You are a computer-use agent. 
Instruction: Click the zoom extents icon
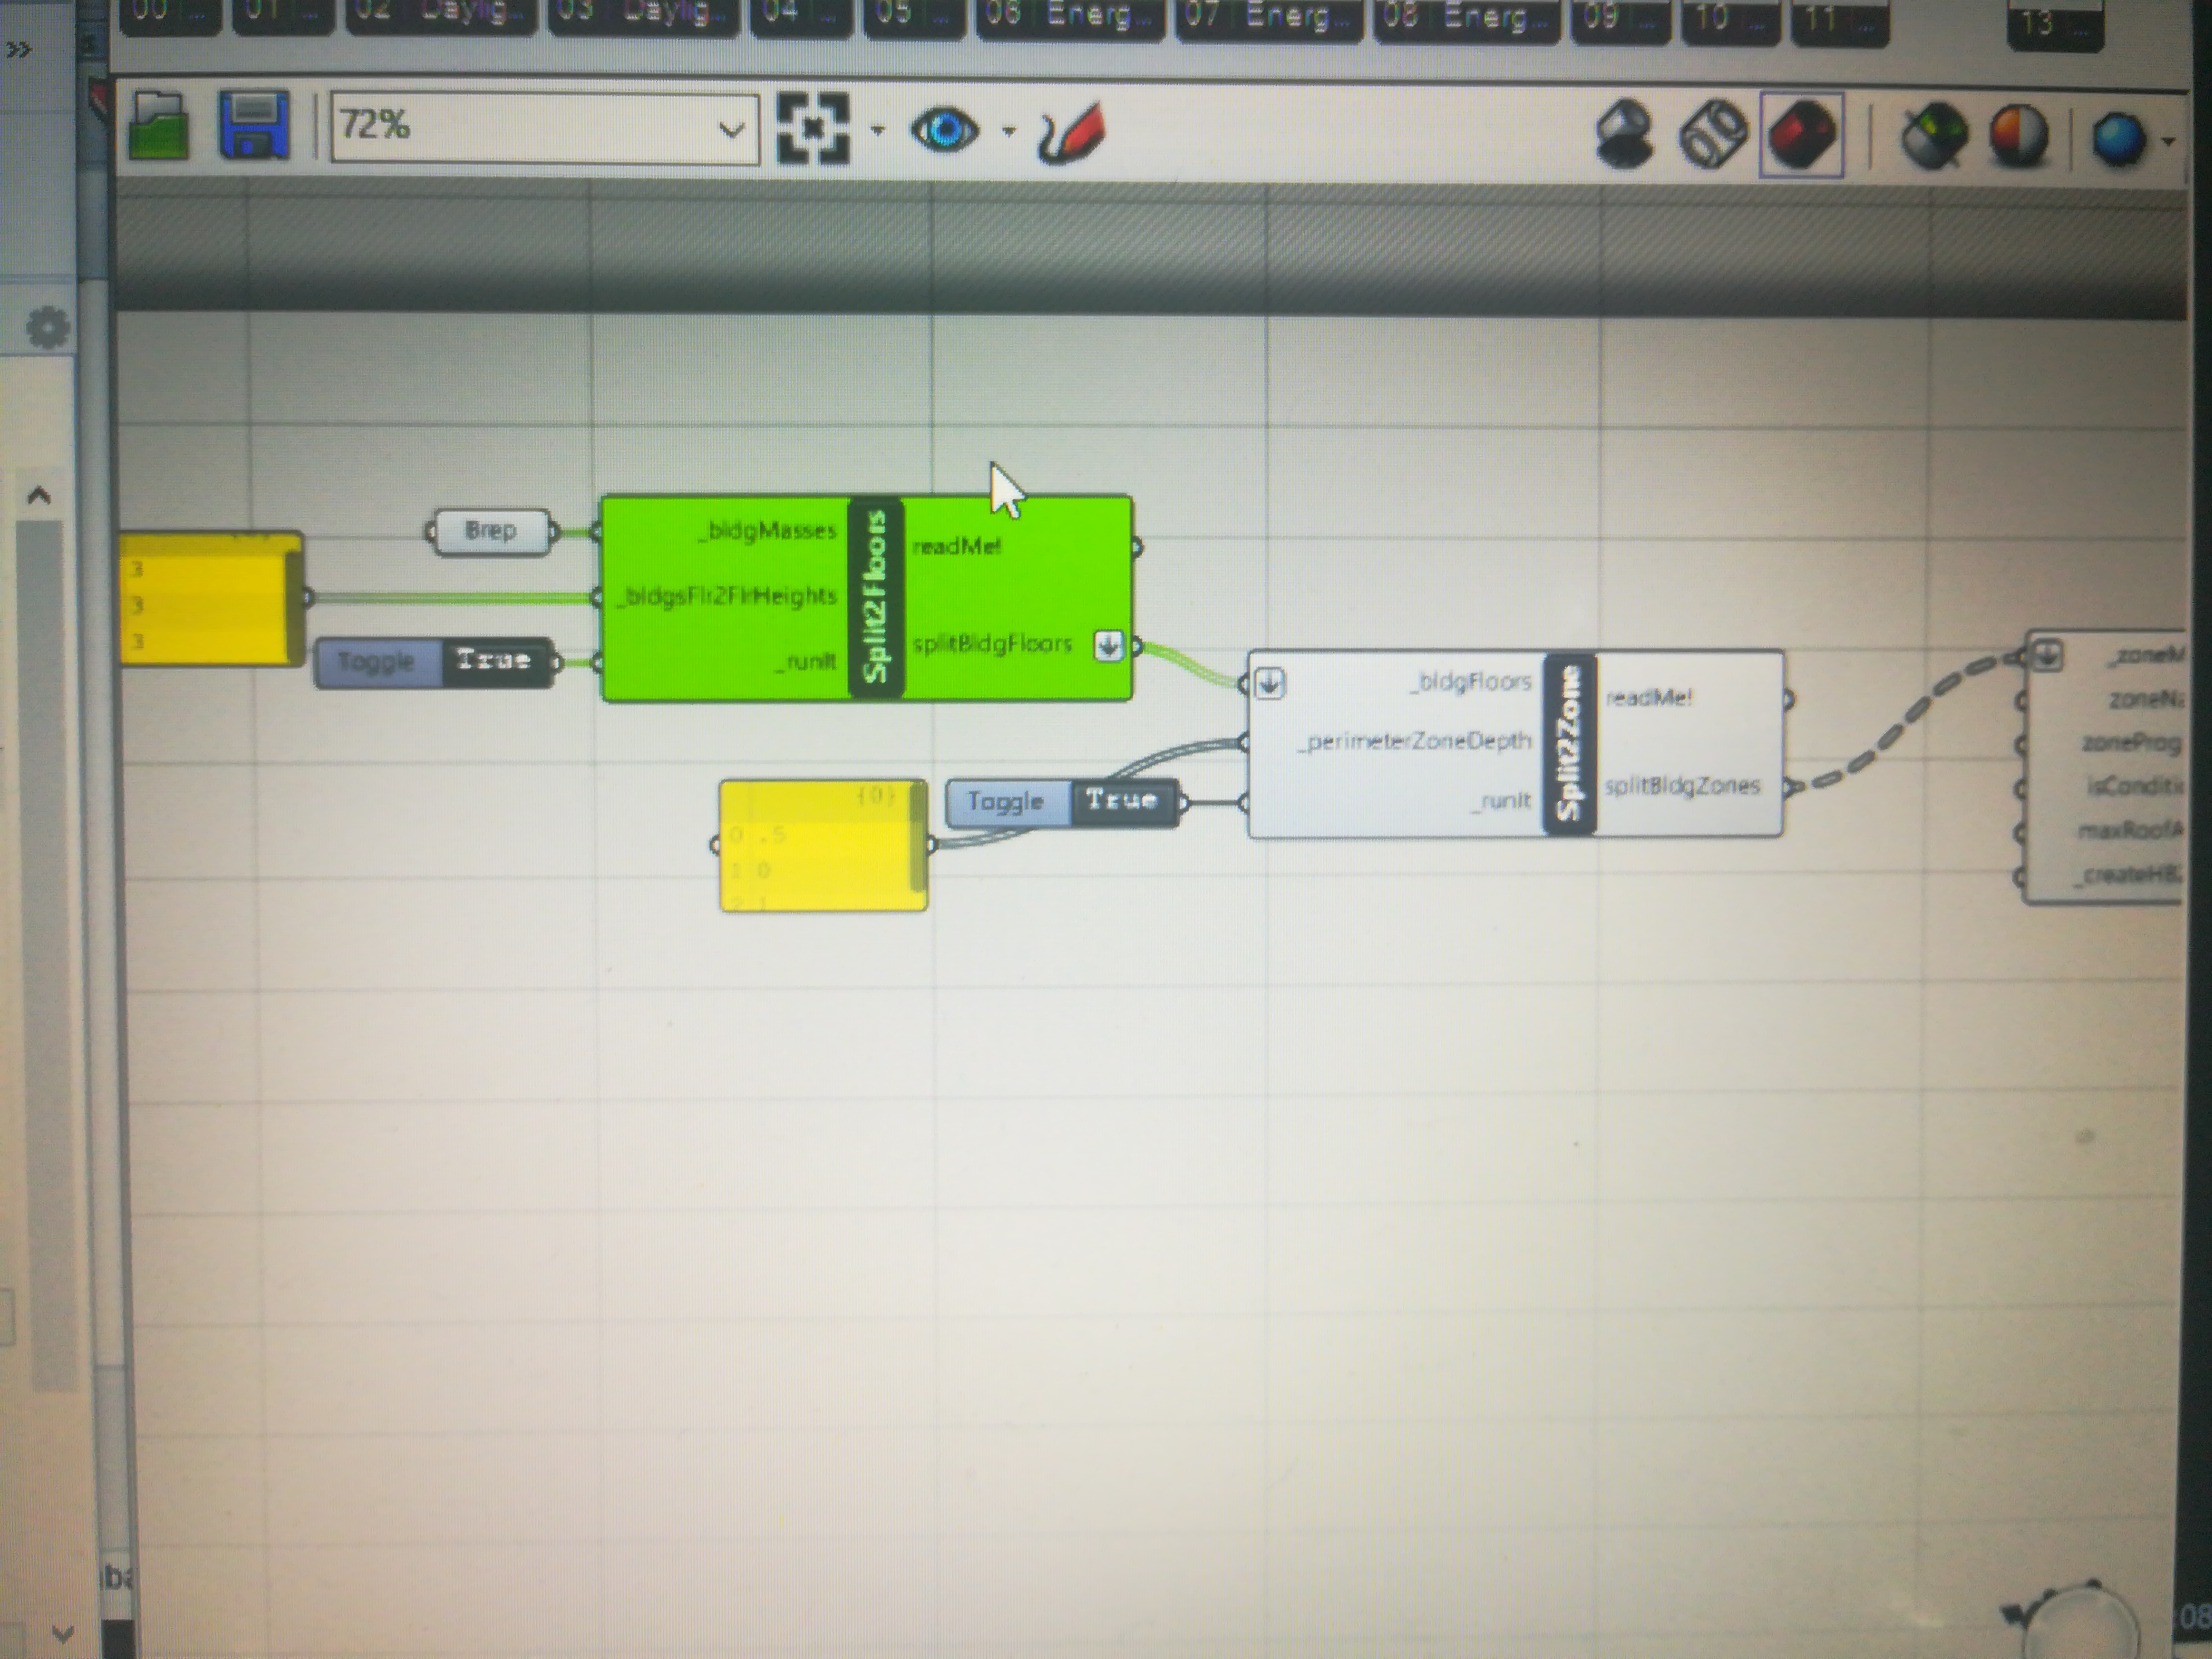pos(813,128)
